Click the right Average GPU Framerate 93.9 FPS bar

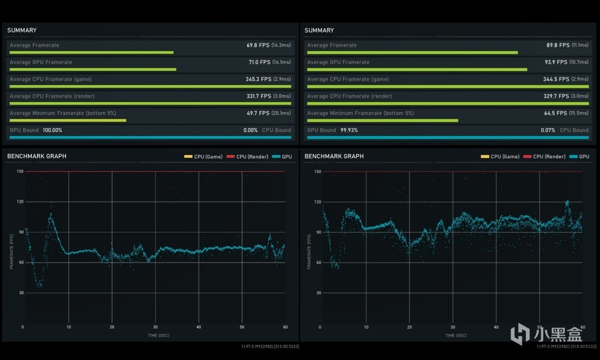417,69
